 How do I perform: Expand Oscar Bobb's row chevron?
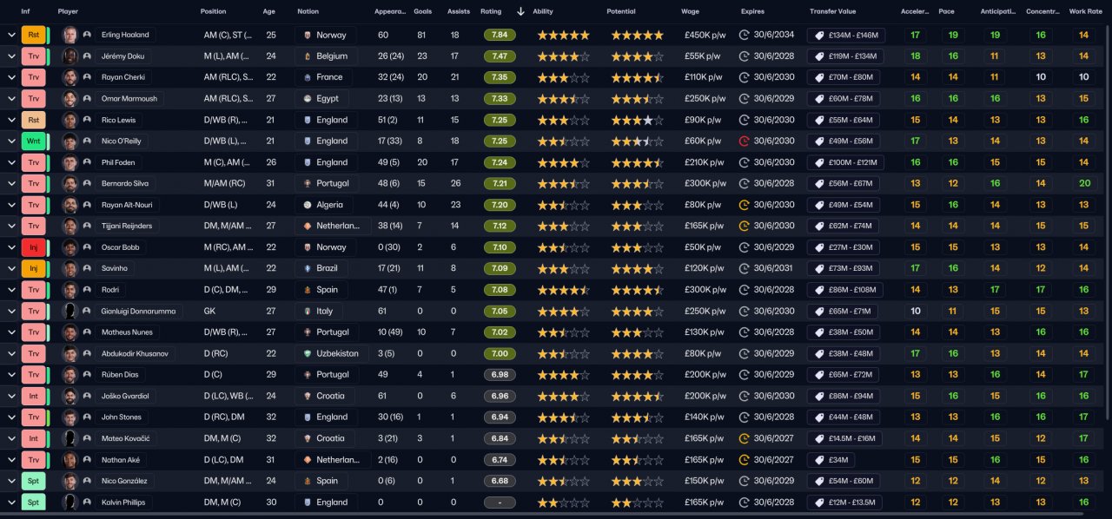click(x=11, y=247)
